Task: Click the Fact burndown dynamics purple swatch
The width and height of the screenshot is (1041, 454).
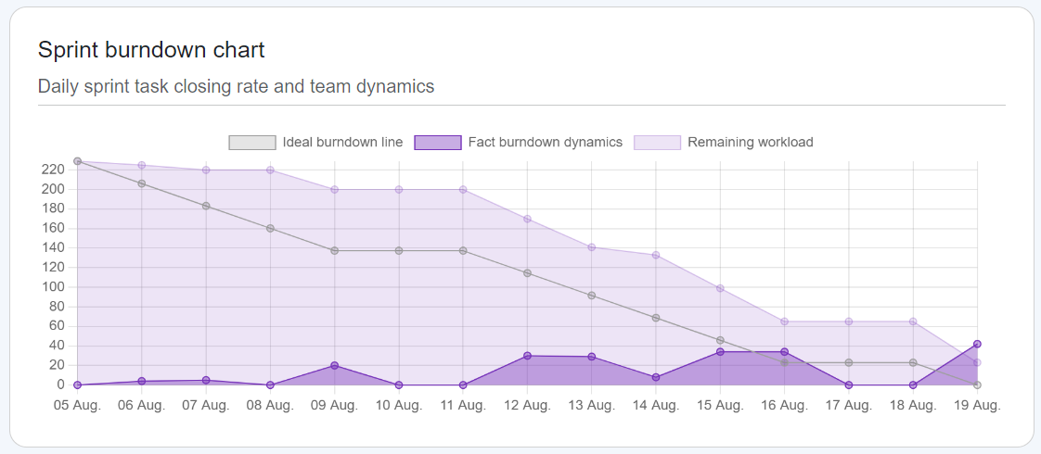Action: [438, 143]
